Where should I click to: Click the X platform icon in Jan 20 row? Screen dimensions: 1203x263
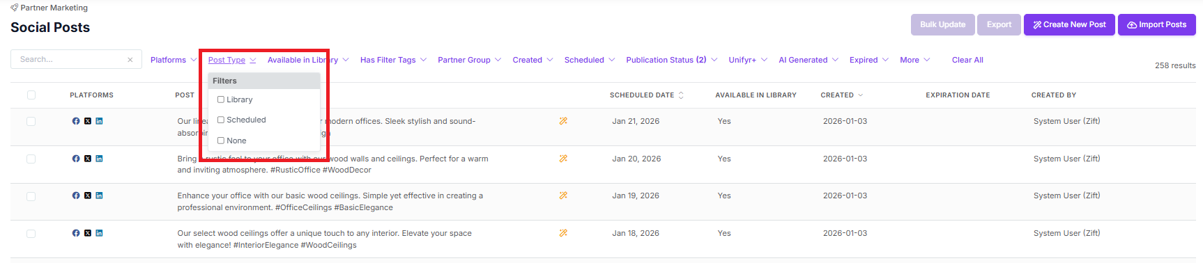point(88,159)
